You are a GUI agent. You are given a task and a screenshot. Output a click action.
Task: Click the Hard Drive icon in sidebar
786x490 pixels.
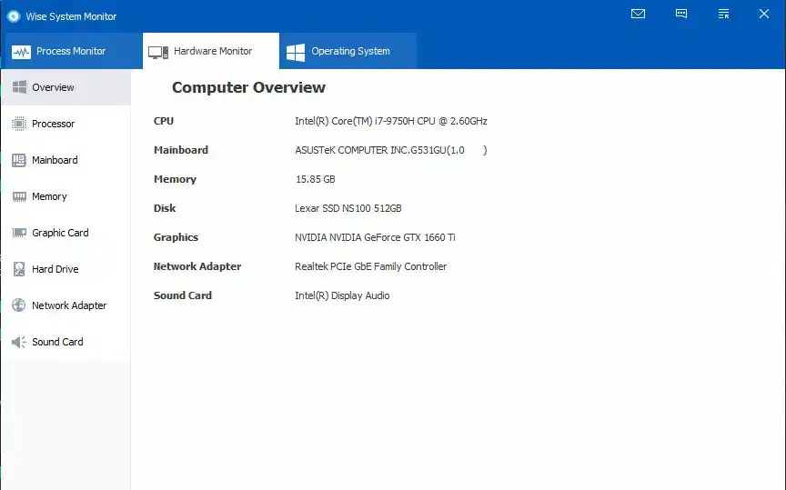pos(19,269)
